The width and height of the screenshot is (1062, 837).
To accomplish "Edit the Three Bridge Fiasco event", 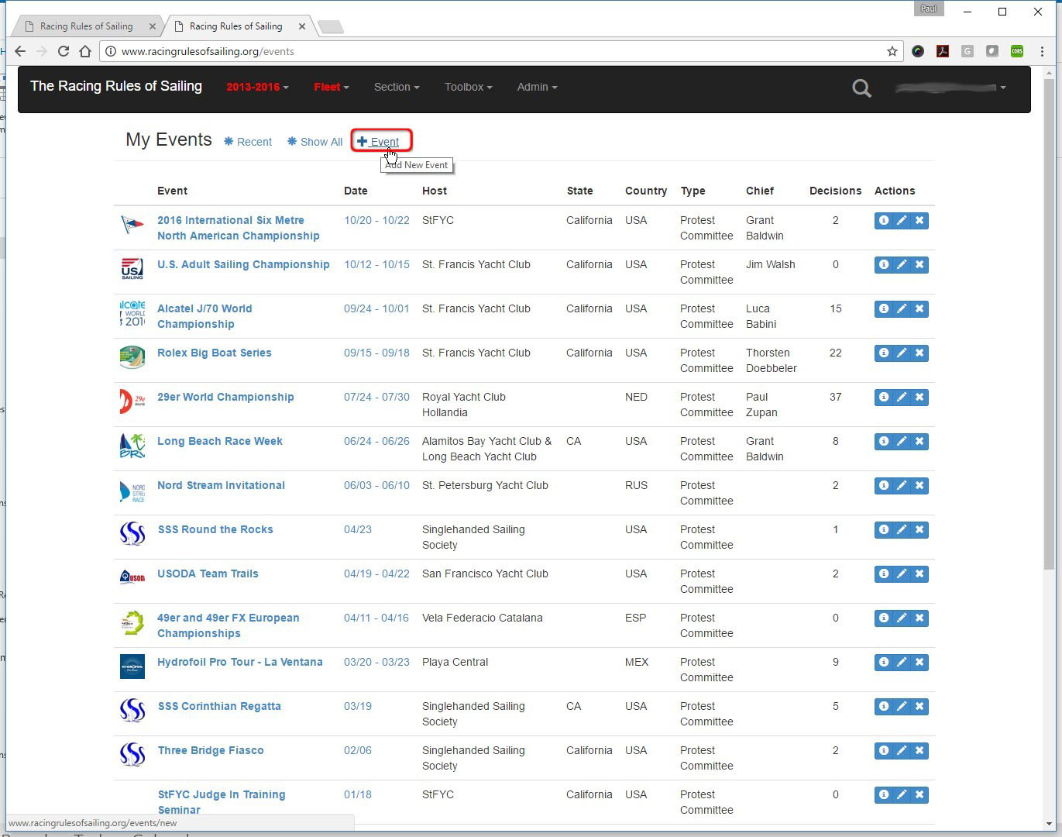I will [x=902, y=750].
